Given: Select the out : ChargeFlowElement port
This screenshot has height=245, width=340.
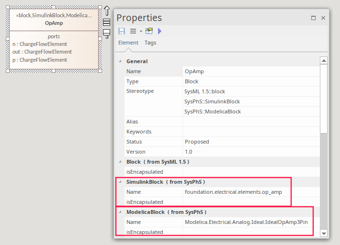Looking at the screenshot, I should tap(42, 52).
